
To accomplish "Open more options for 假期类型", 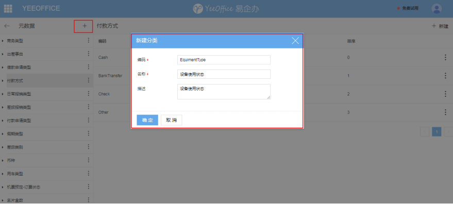I will [x=89, y=133].
